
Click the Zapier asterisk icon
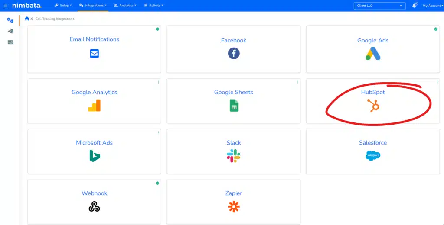tap(234, 207)
